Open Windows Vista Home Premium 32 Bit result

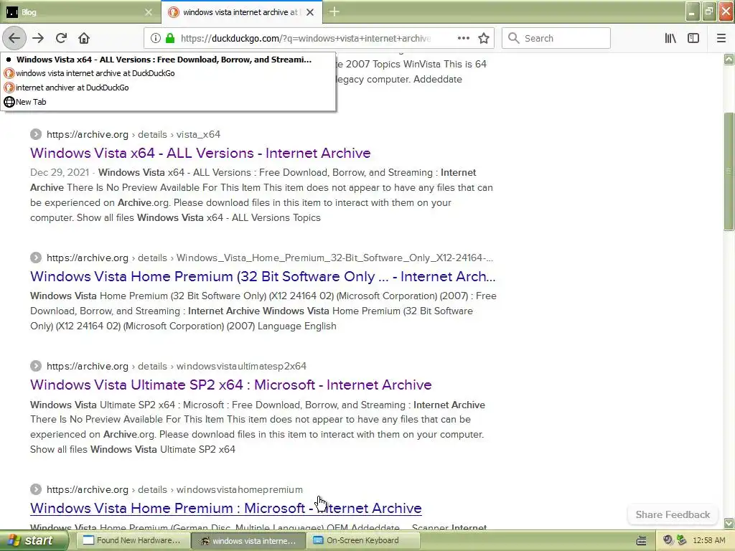pos(263,276)
